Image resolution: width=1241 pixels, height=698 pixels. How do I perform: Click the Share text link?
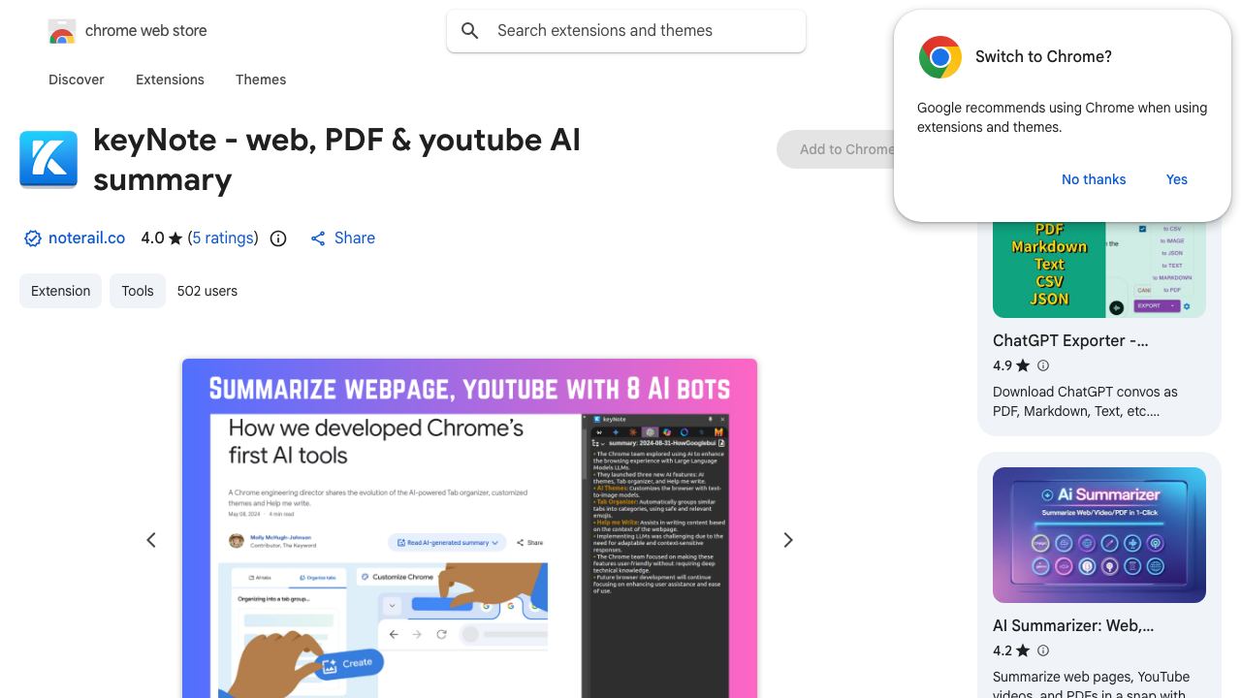point(355,238)
